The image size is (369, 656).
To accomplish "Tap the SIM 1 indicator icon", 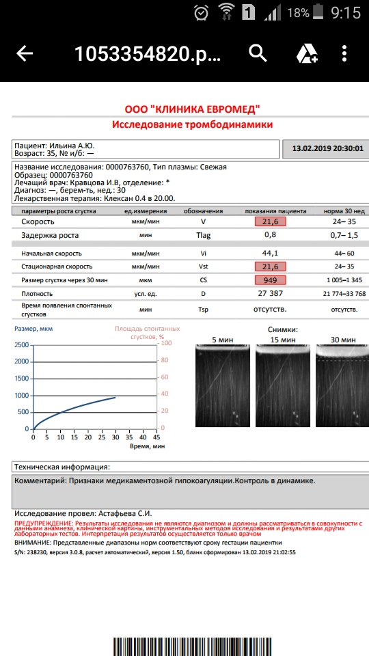I will pyautogui.click(x=249, y=13).
